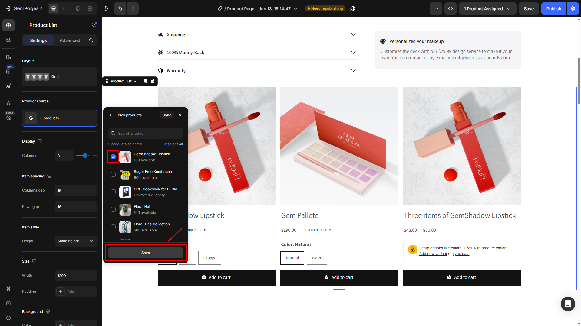Image resolution: width=581 pixels, height=326 pixels.
Task: Switch to desktop device view
Action: (54, 8)
